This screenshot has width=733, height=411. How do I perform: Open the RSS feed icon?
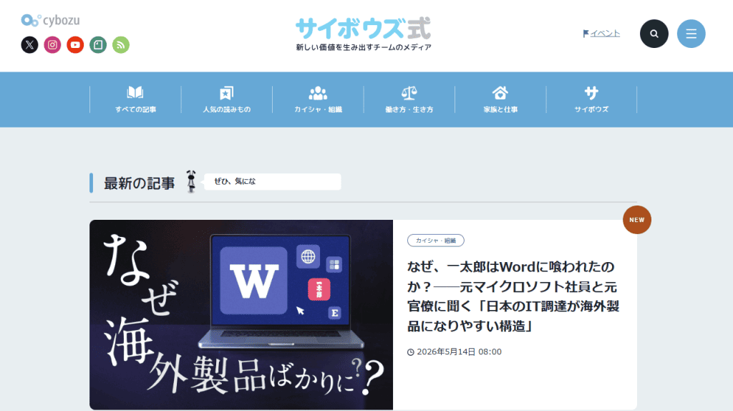click(121, 45)
